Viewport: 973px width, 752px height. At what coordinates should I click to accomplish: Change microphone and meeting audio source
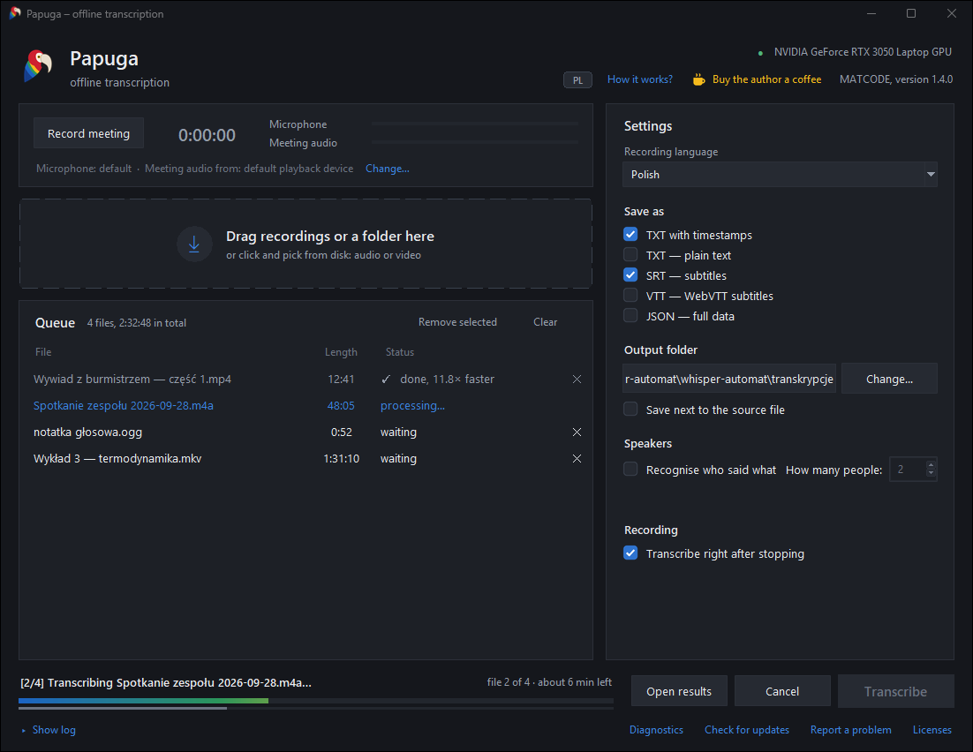click(388, 169)
